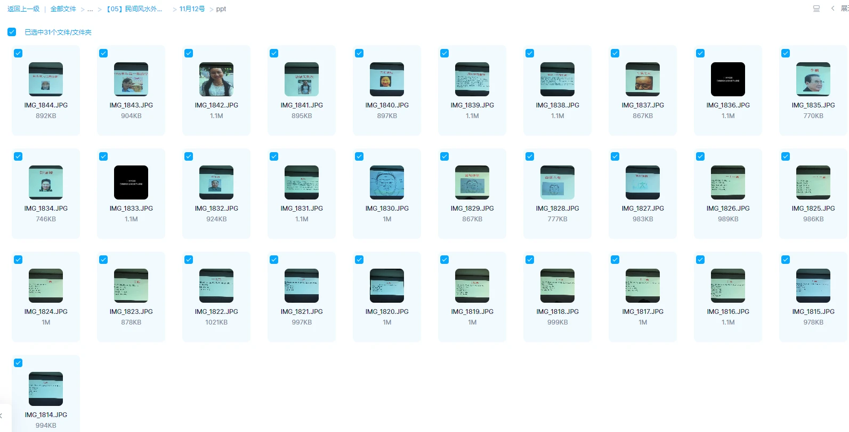Viewport: 849px width, 432px height.
Task: Go to 全部文件 in the breadcrumb
Action: pyautogui.click(x=63, y=9)
